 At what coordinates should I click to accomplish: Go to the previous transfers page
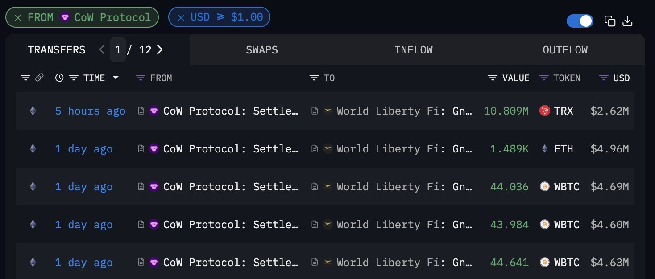[x=102, y=49]
